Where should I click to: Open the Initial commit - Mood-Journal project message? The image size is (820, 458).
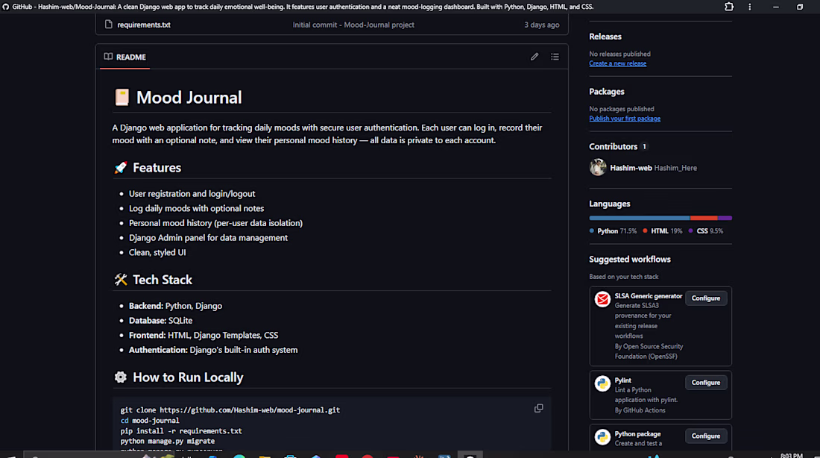(x=353, y=25)
